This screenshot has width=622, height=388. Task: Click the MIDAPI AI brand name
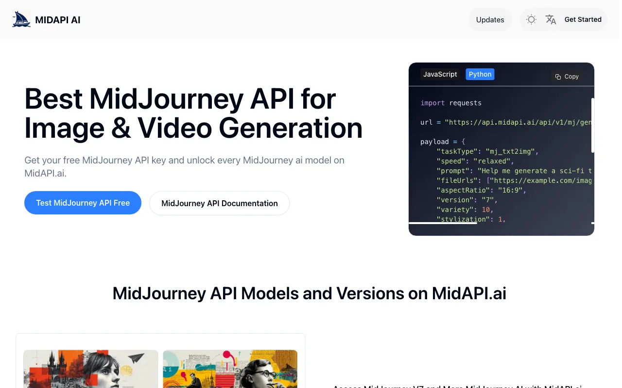[x=58, y=20]
